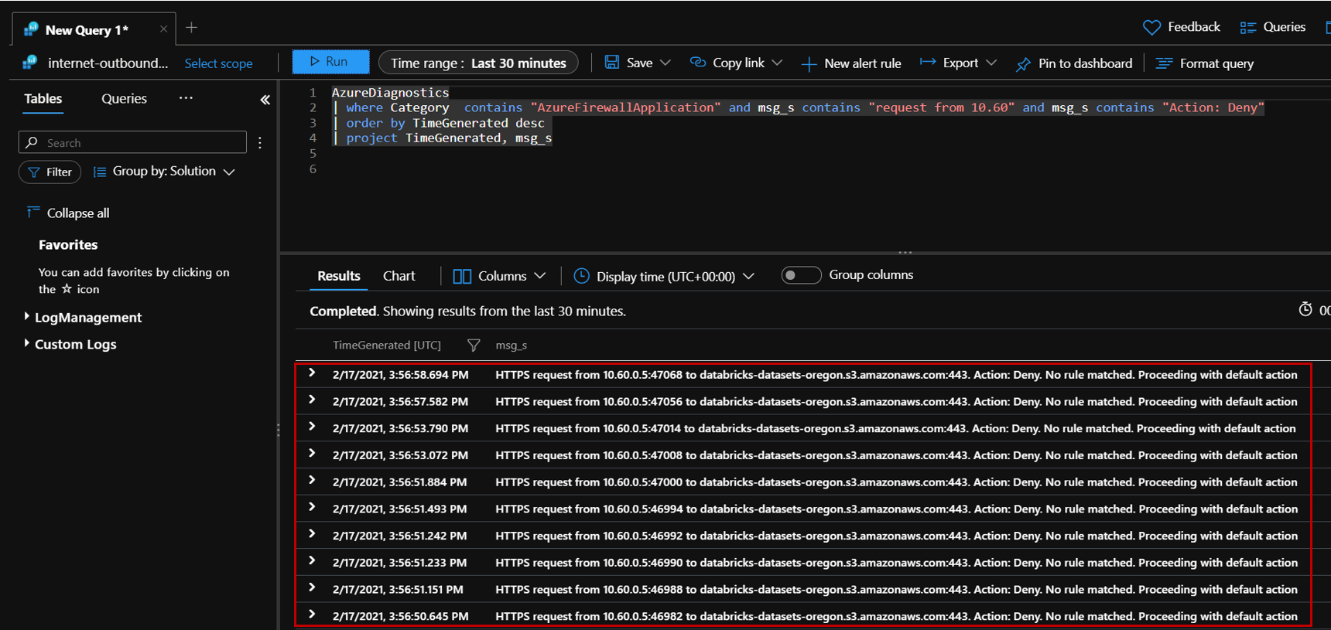Open Group by: Solution dropdown
The width and height of the screenshot is (1331, 630).
(164, 172)
